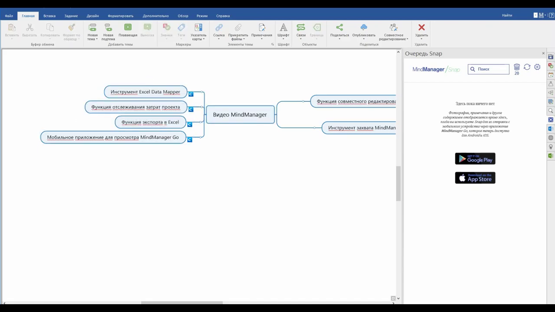555x312 pixels.
Task: Open the Snap queue sidebar tab
Action: (551, 120)
